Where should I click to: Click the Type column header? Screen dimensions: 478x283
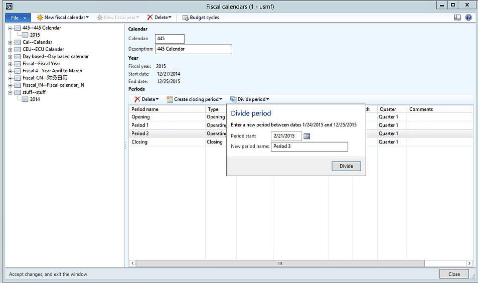216,109
